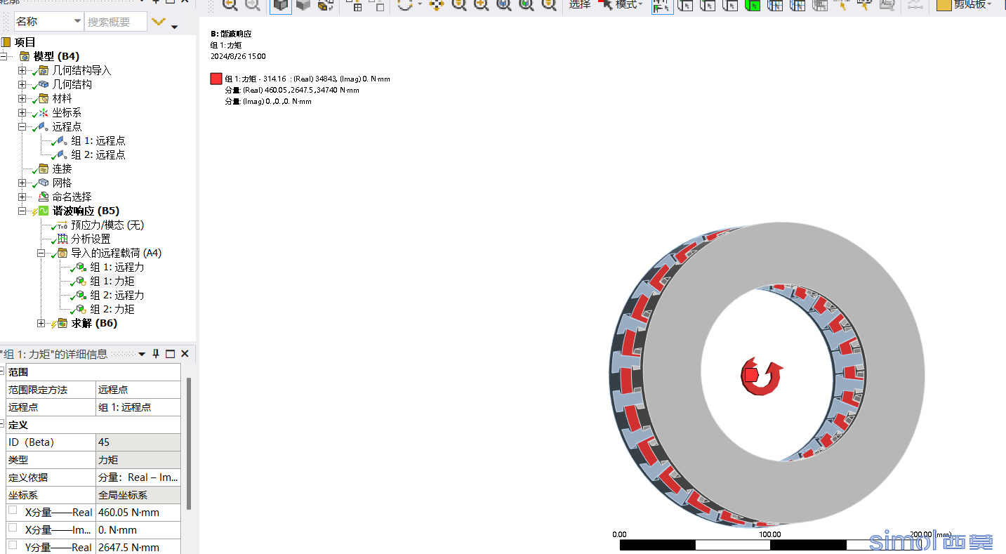
Task: Pin the details panel with the pushpin icon
Action: [156, 354]
